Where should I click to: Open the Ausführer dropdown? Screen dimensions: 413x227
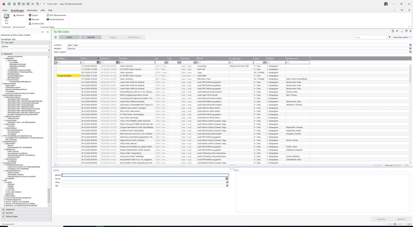pos(410,45)
